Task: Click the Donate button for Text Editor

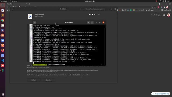Action: (x=48, y=80)
